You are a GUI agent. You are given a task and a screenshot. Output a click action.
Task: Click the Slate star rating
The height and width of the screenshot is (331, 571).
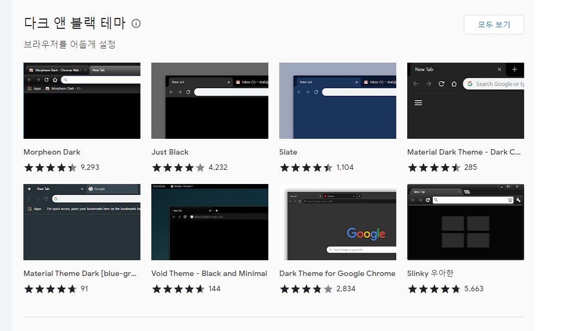(x=306, y=168)
